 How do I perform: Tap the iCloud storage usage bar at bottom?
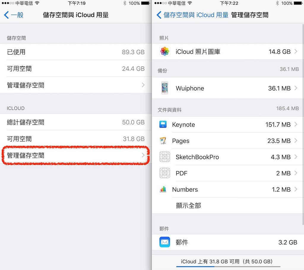(x=228, y=266)
